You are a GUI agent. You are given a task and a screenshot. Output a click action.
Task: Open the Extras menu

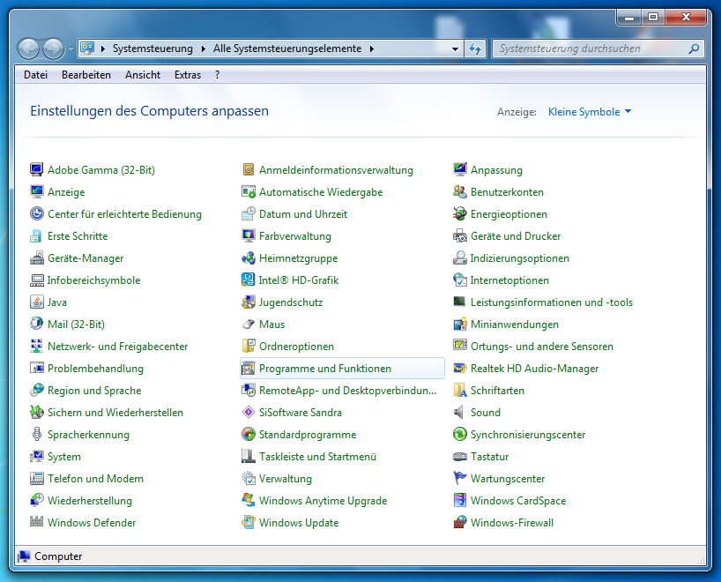[x=188, y=75]
